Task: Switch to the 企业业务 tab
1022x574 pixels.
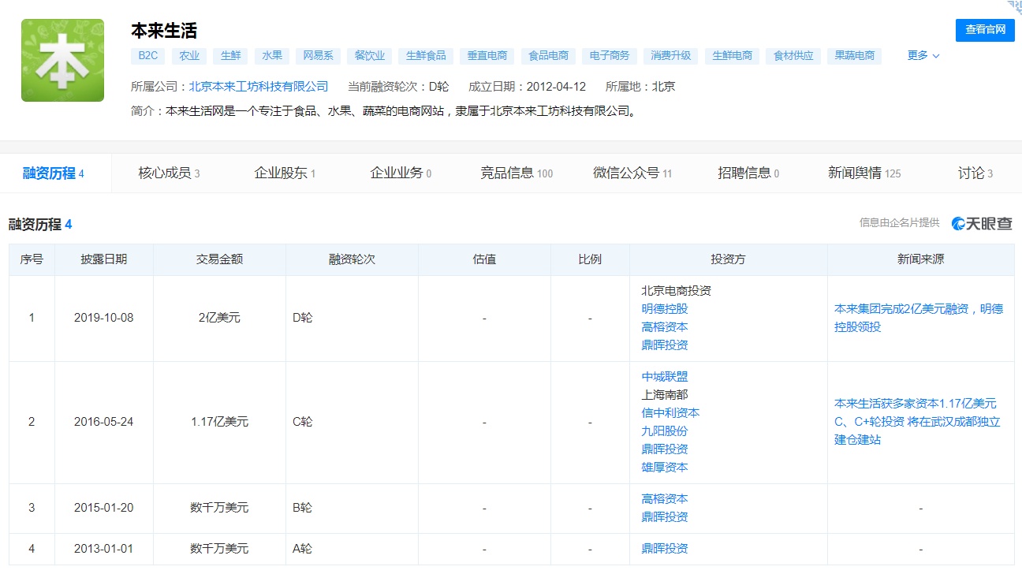Action: tap(401, 173)
